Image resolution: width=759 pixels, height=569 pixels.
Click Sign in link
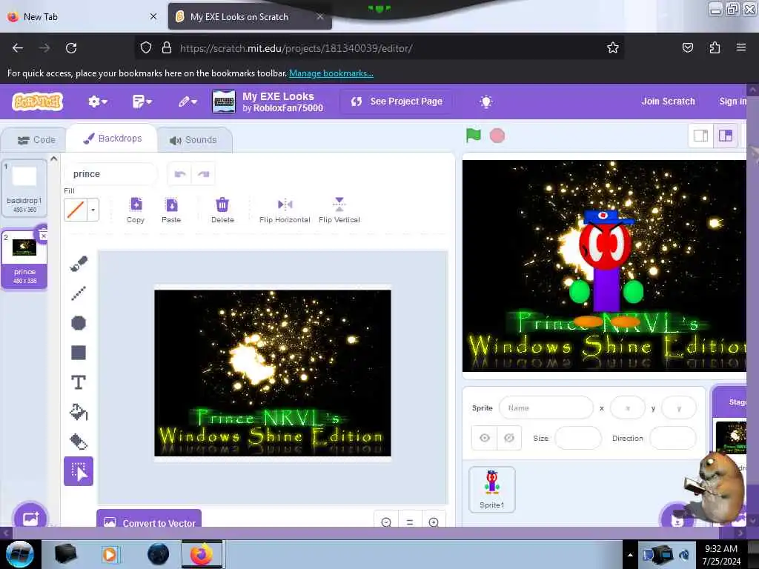click(732, 102)
